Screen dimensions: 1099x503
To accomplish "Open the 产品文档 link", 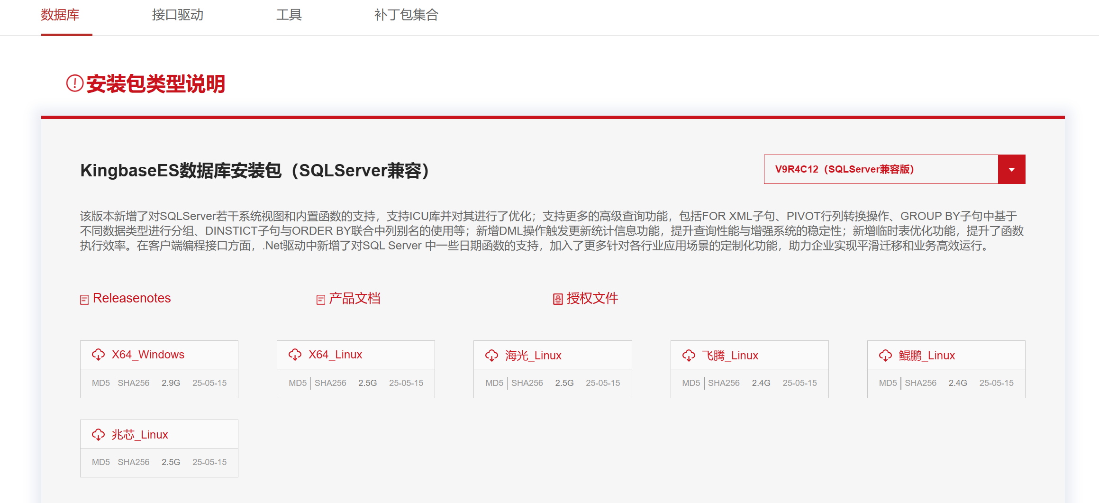I will pos(354,298).
